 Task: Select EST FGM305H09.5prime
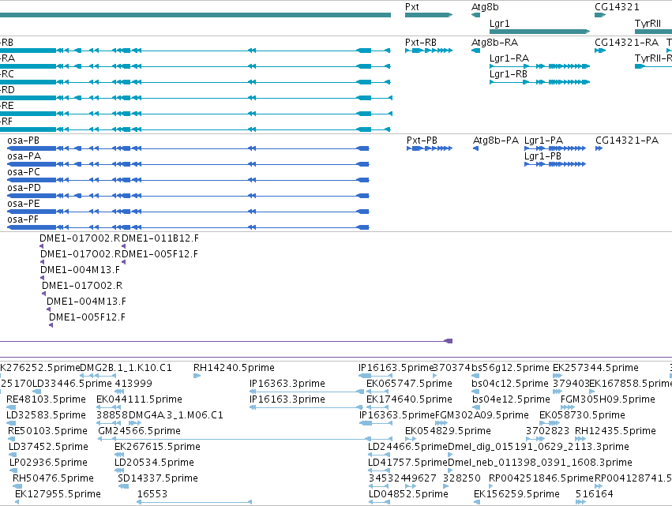coord(608,399)
